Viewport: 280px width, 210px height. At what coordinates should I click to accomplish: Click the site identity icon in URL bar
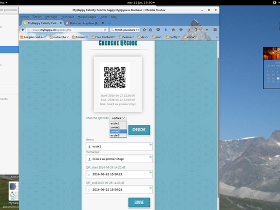coord(29,30)
